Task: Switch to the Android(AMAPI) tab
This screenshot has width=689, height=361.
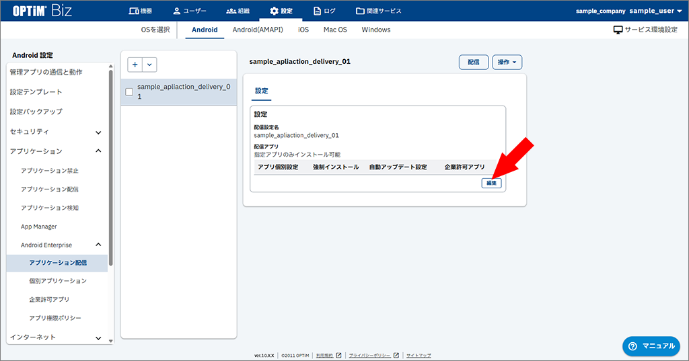Action: (x=258, y=30)
